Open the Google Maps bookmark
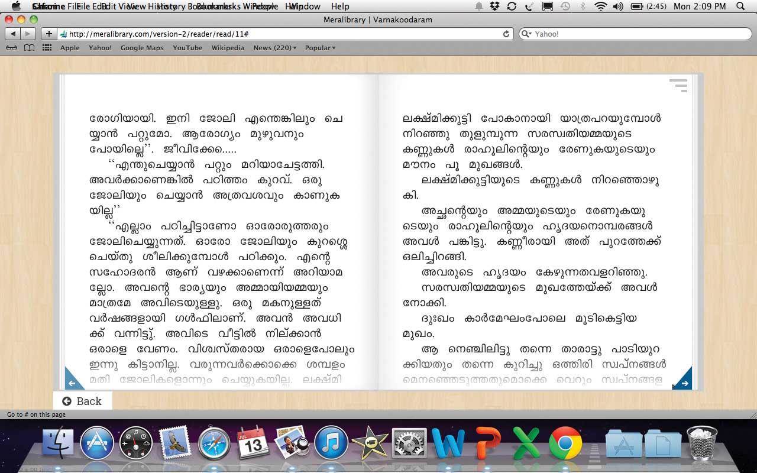The image size is (757, 473). [x=142, y=48]
